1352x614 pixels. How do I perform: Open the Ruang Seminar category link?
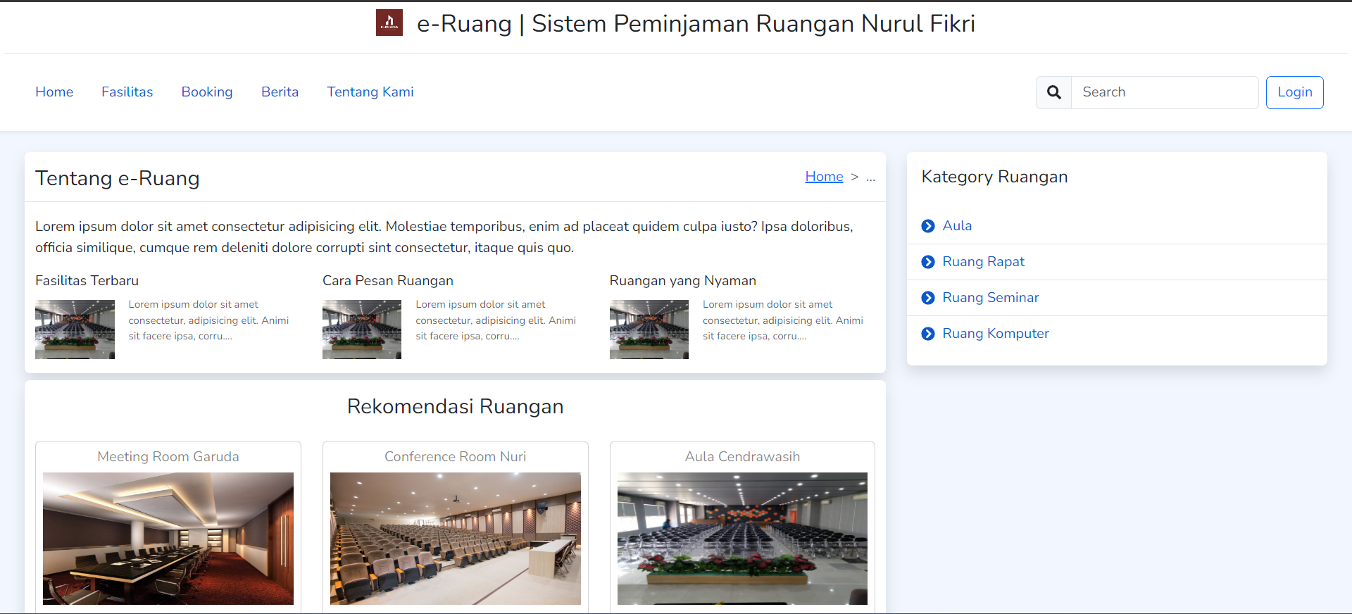[990, 298]
